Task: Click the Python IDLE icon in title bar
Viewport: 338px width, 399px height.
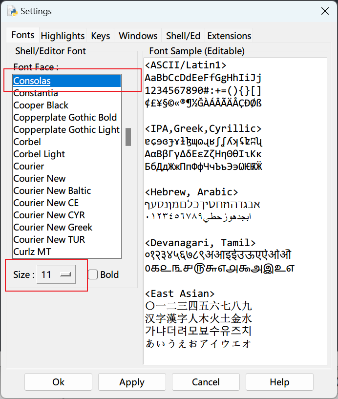Action: (12, 11)
